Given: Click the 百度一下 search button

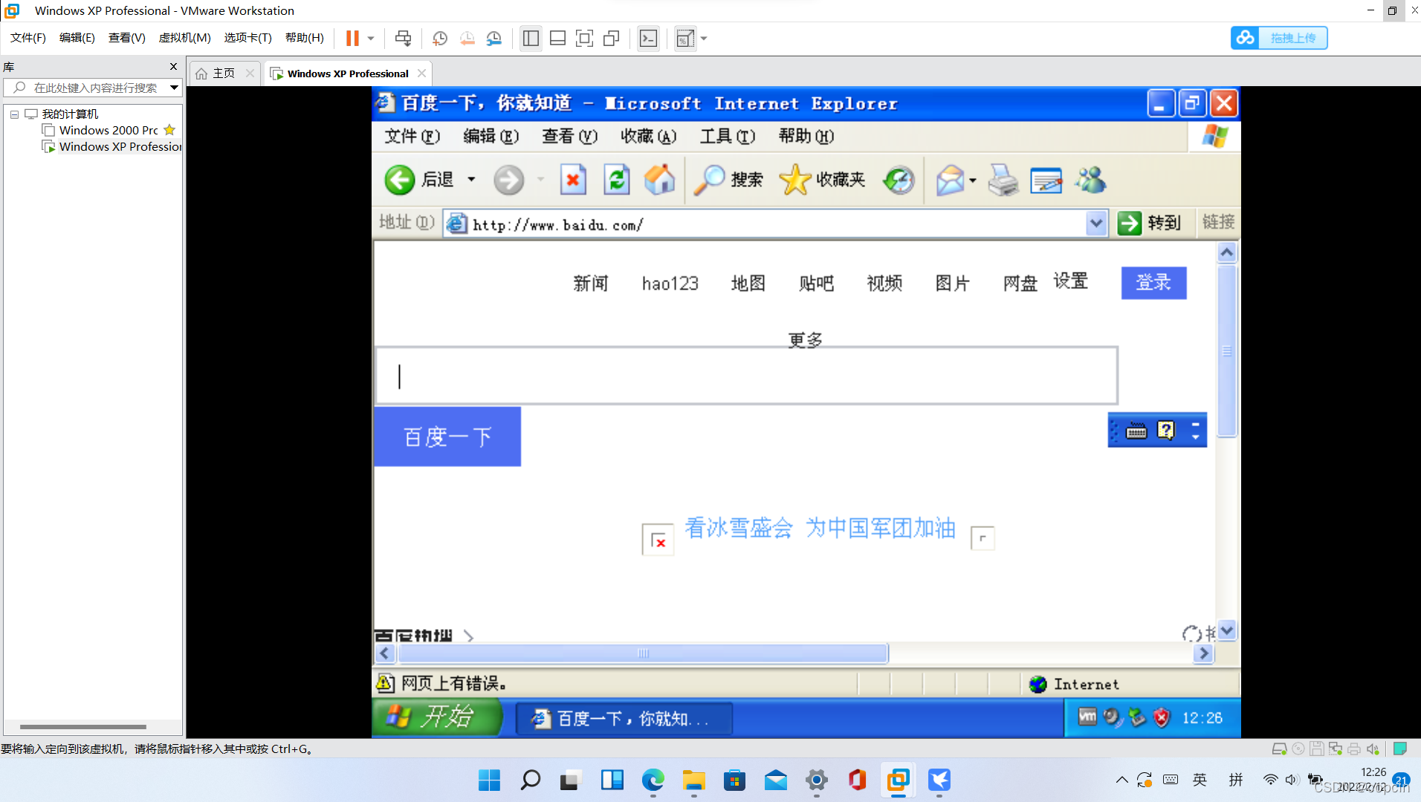Looking at the screenshot, I should (x=447, y=437).
